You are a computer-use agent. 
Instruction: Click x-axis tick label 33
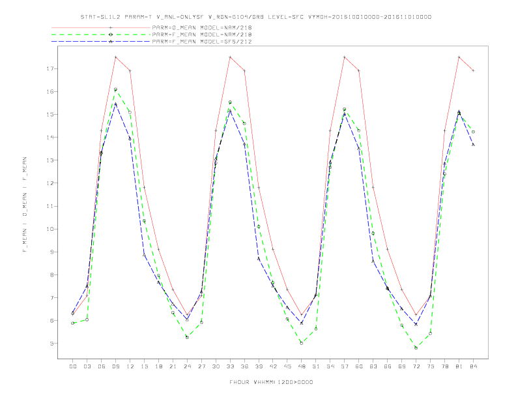click(230, 366)
